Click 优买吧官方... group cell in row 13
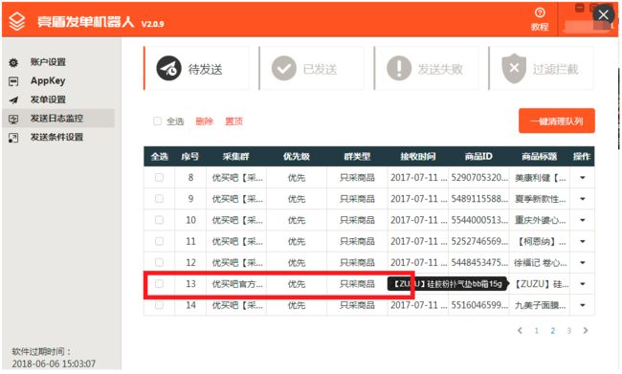 coord(237,284)
